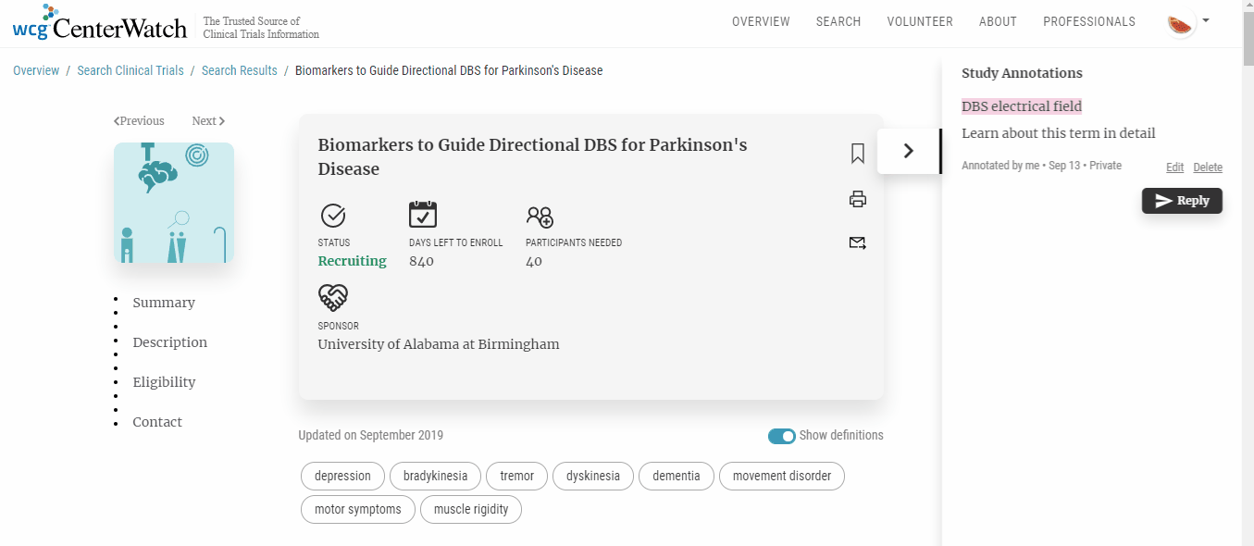
Task: Collapse the Study Annotations panel arrow
Action: 908,151
